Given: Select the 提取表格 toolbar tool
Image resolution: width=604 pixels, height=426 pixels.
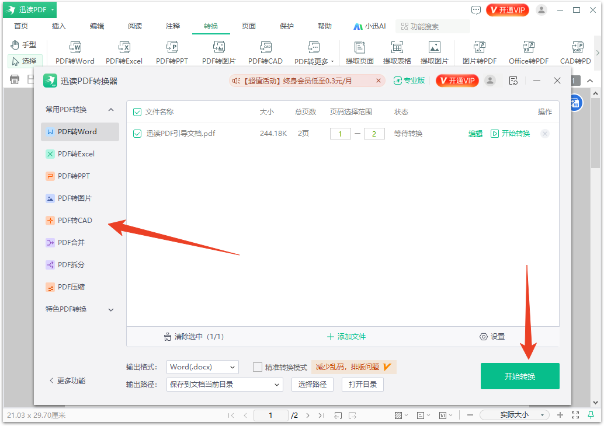Looking at the screenshot, I should (x=398, y=51).
